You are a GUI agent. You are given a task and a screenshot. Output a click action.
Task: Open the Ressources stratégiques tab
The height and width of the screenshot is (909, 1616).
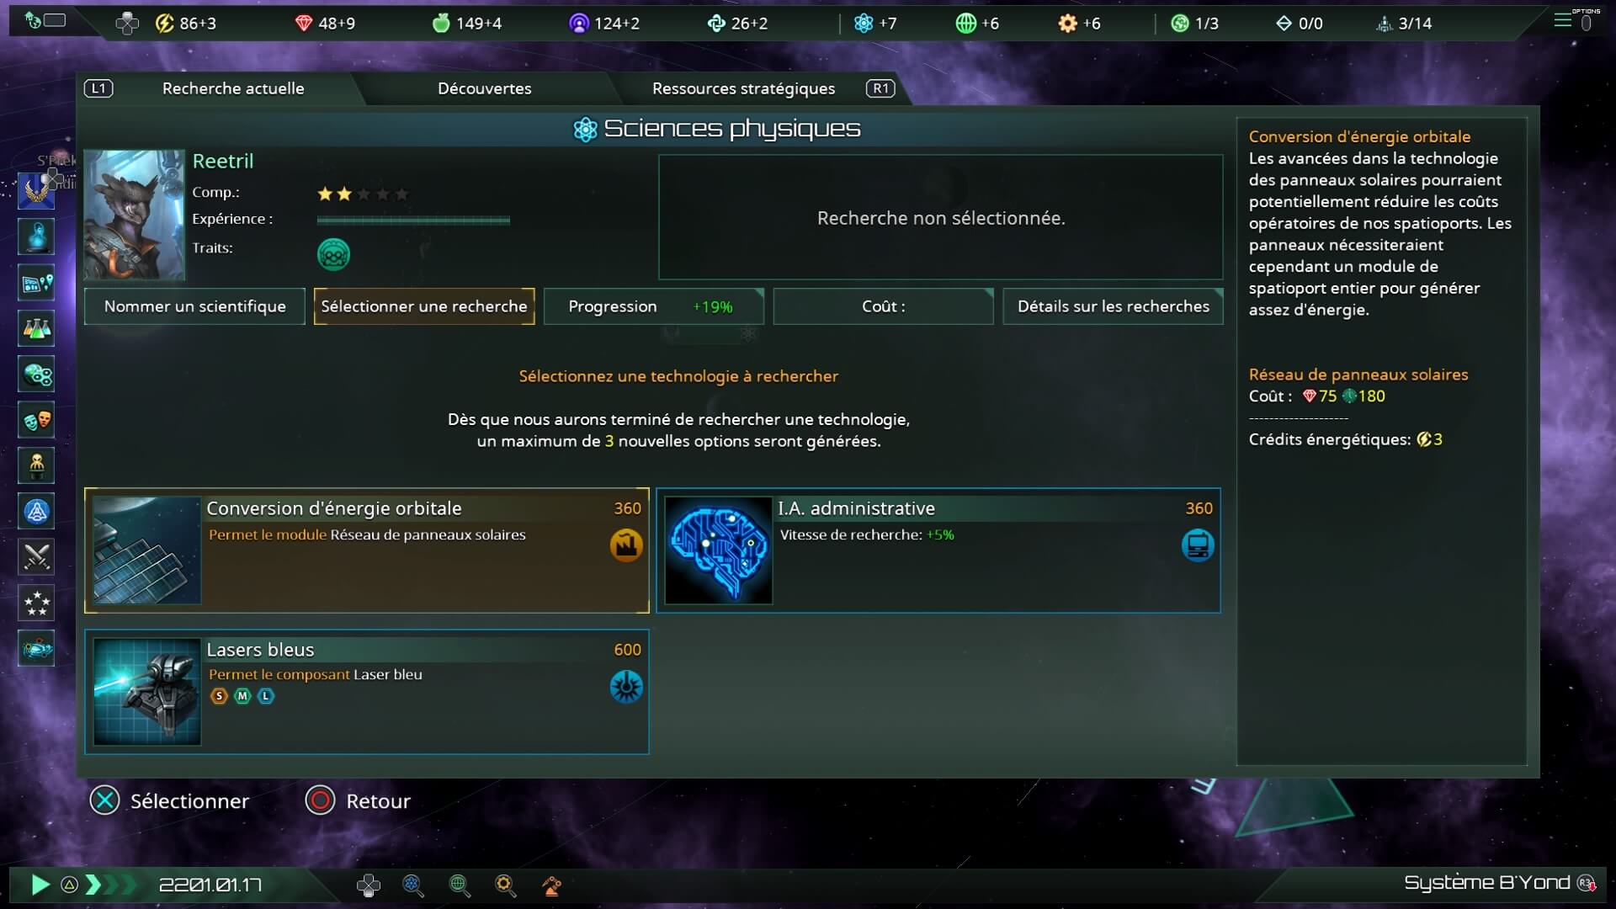744,88
